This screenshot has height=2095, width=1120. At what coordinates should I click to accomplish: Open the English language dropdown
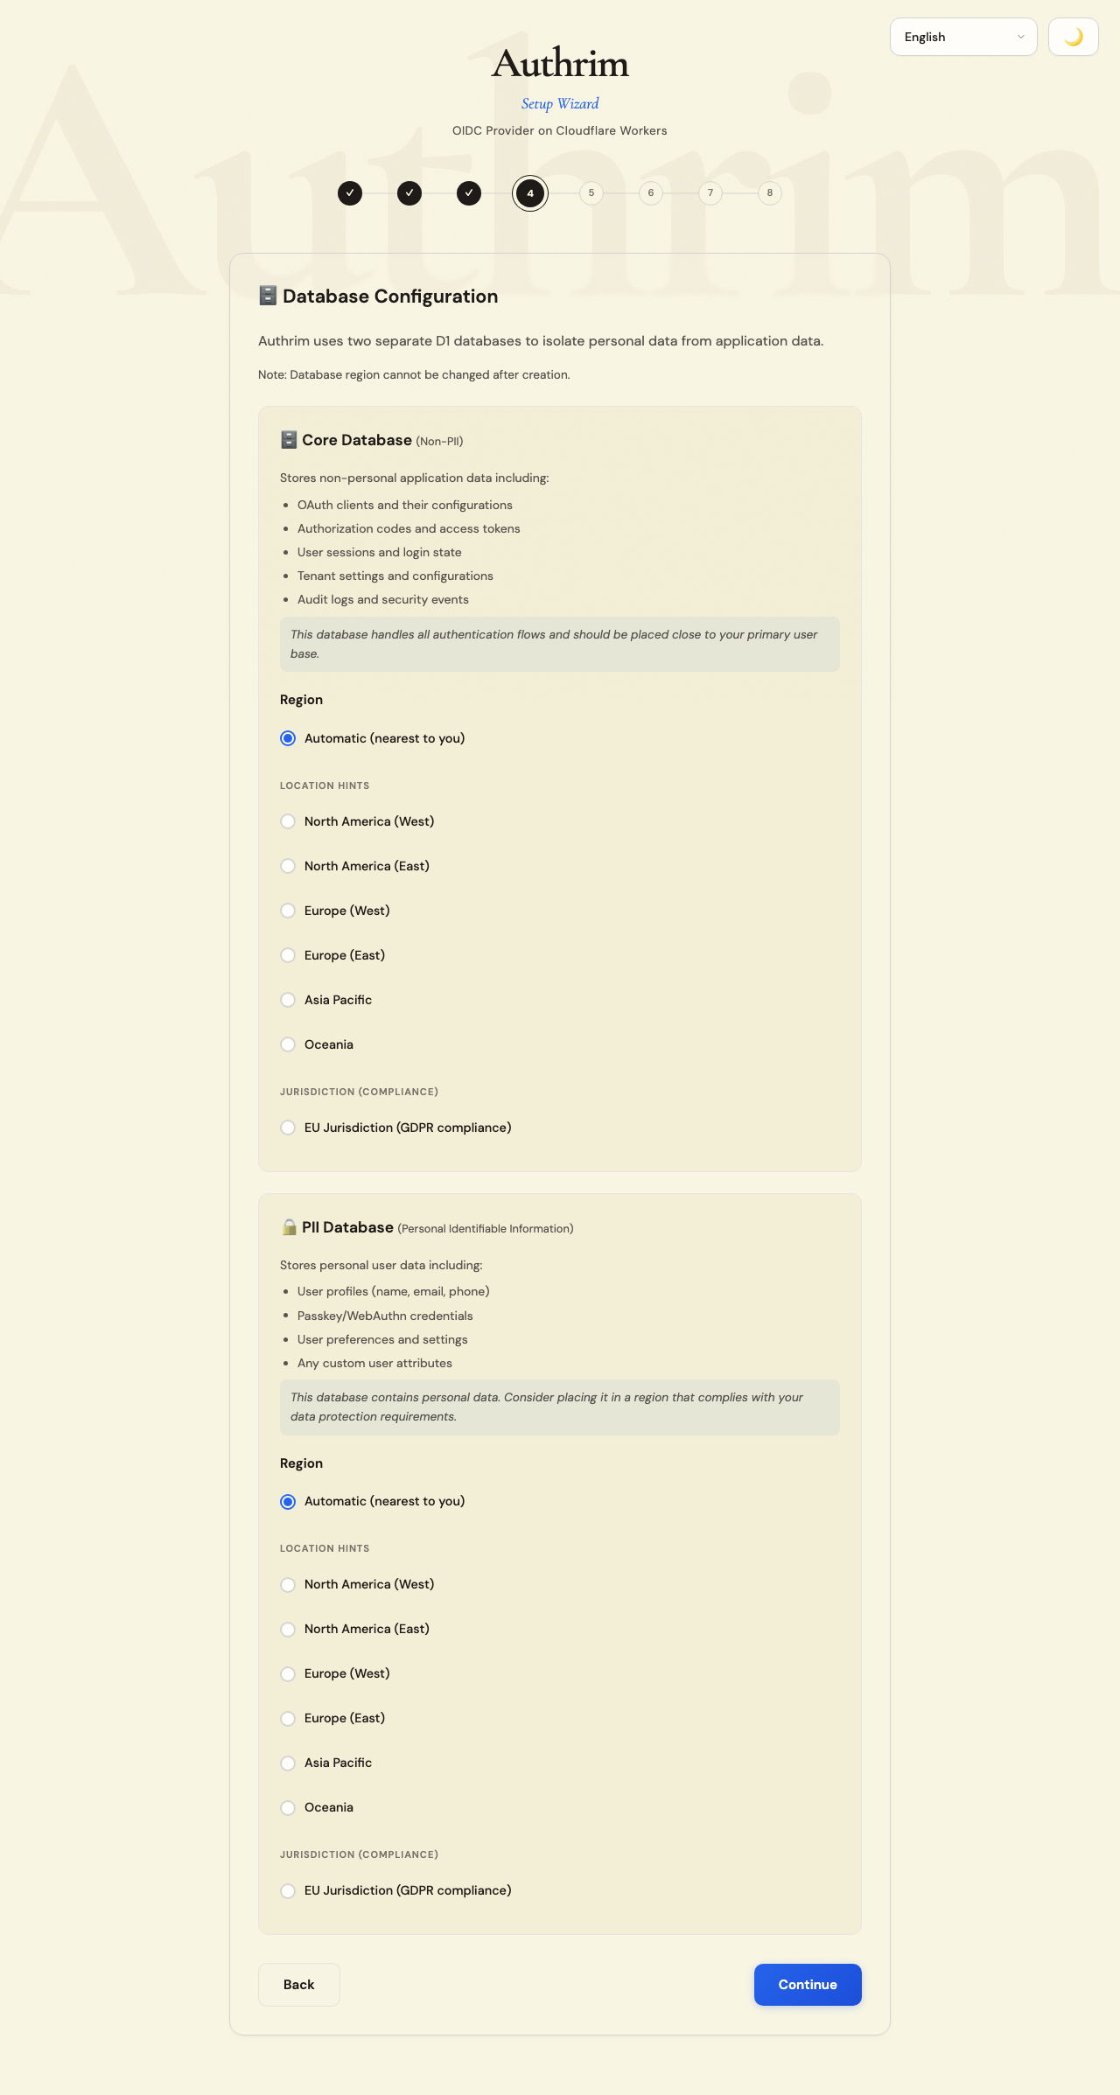tap(962, 37)
